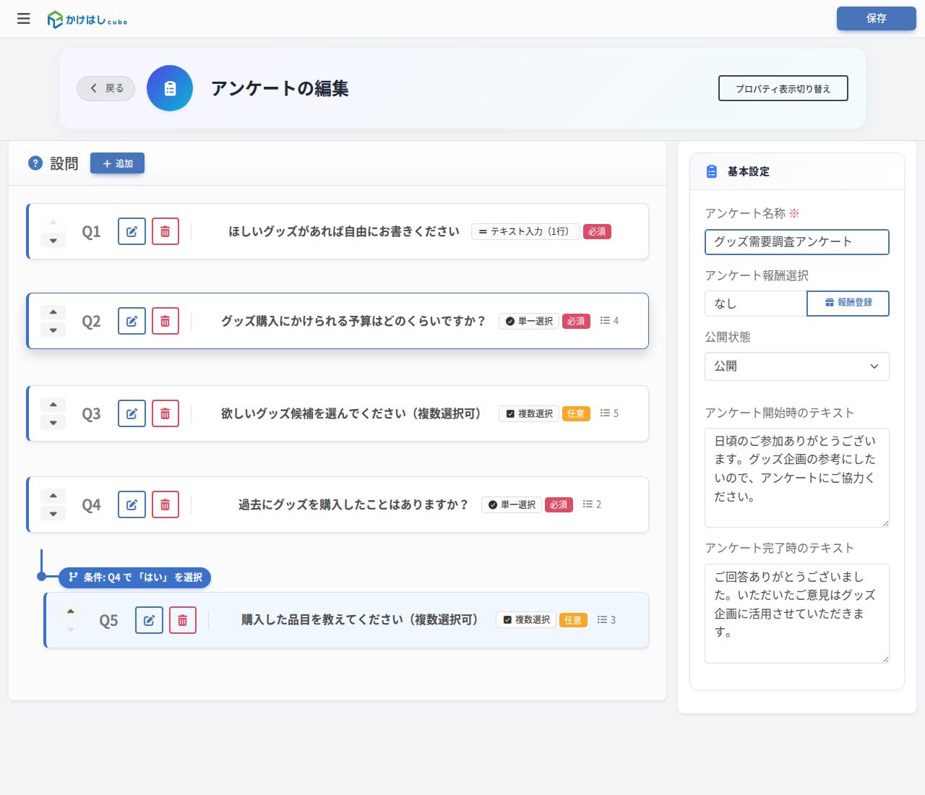Add a question with 追加 button
This screenshot has height=795, width=925.
tap(117, 163)
